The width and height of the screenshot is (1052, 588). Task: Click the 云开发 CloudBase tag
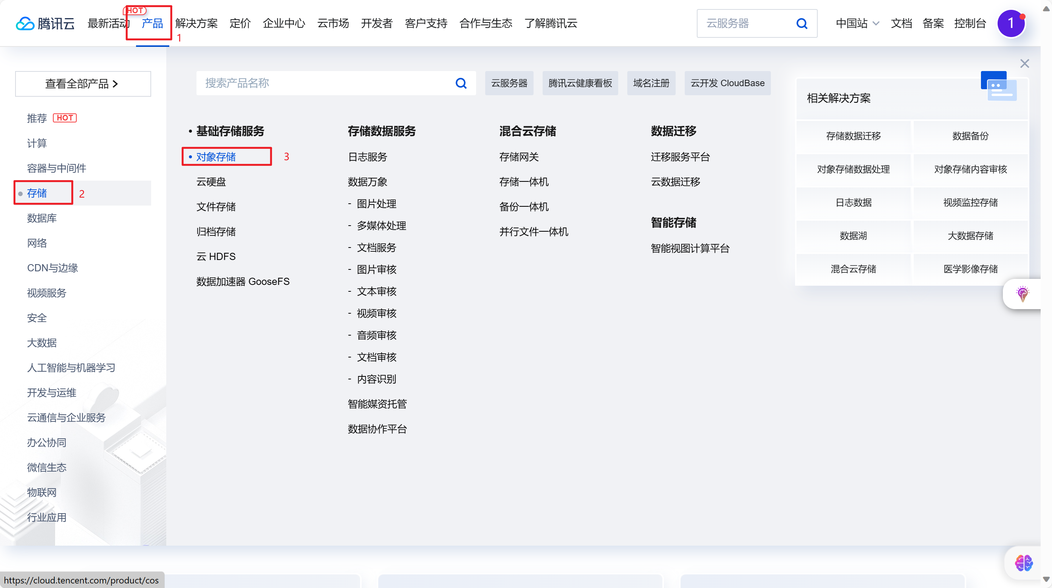(x=727, y=83)
